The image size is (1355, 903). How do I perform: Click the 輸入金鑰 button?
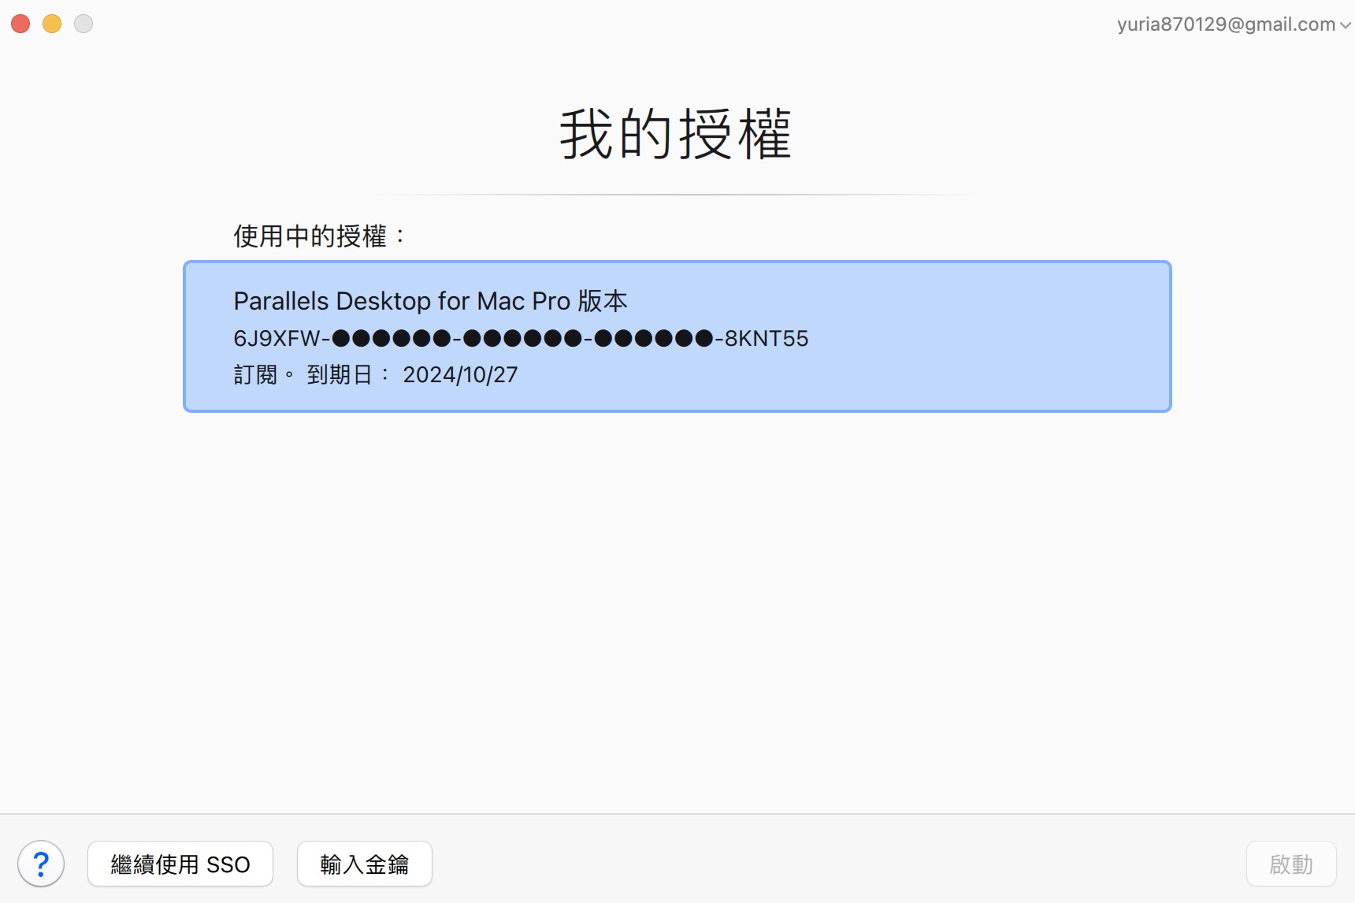pos(365,864)
